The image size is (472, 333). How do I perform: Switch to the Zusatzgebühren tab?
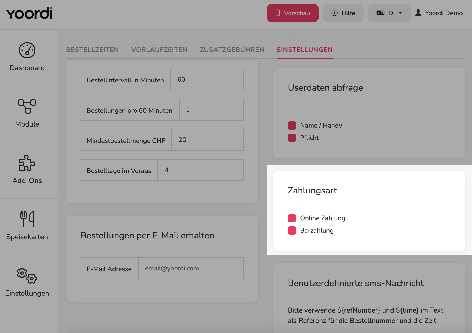pyautogui.click(x=232, y=50)
